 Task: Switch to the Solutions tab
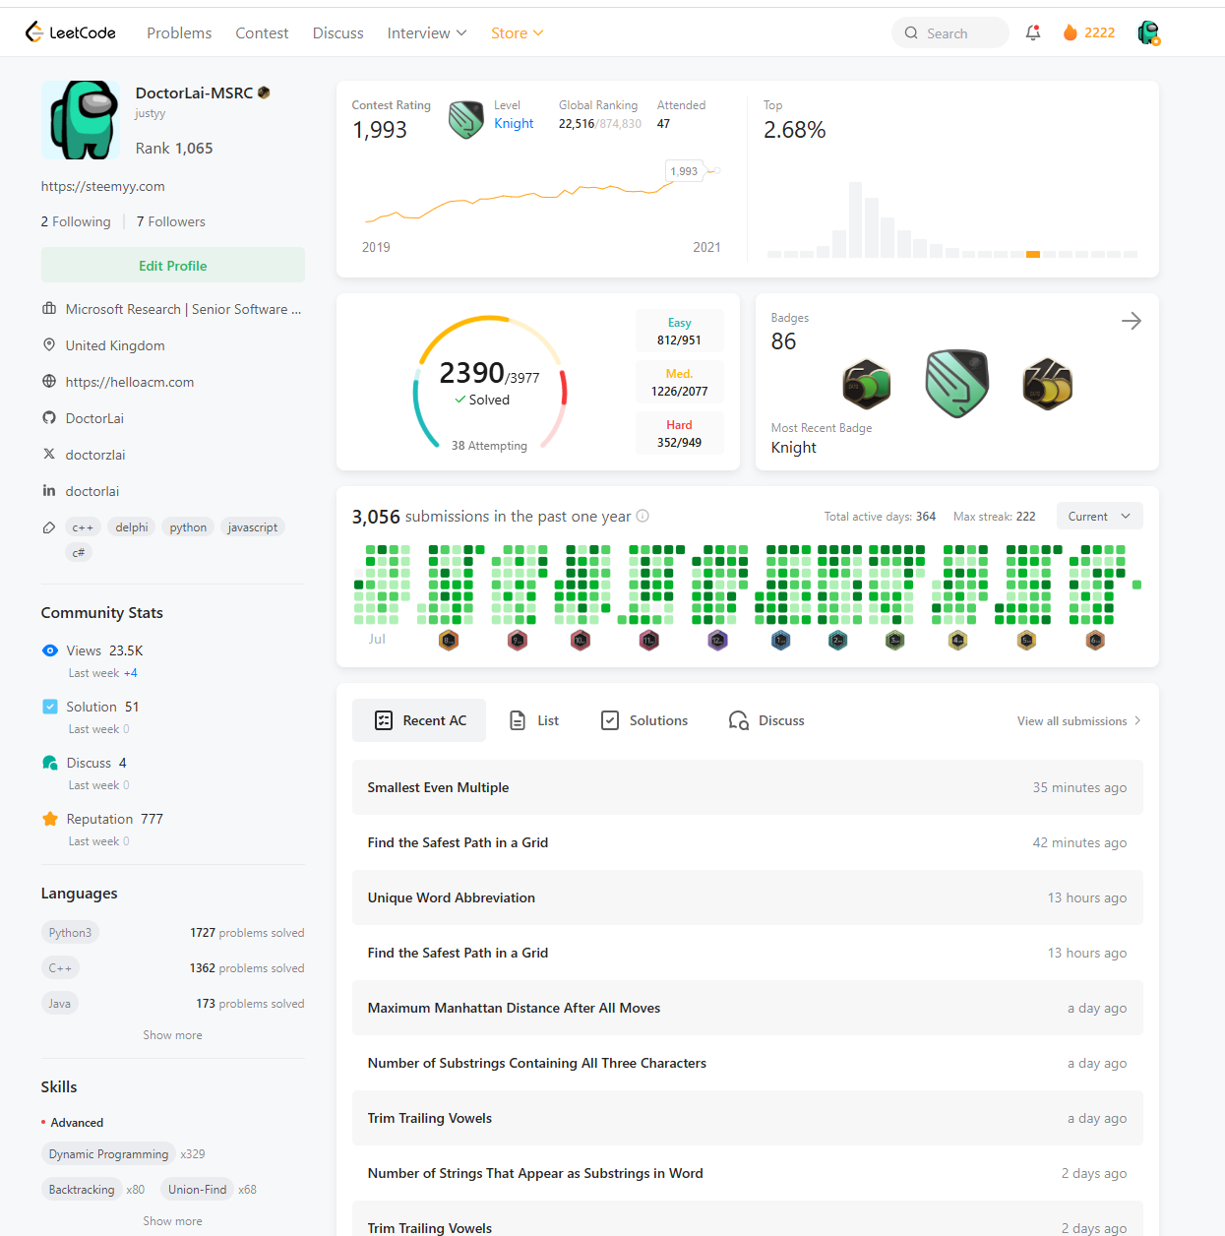pos(644,720)
